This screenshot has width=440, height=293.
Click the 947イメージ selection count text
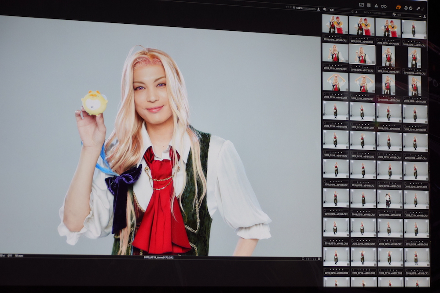374,13
